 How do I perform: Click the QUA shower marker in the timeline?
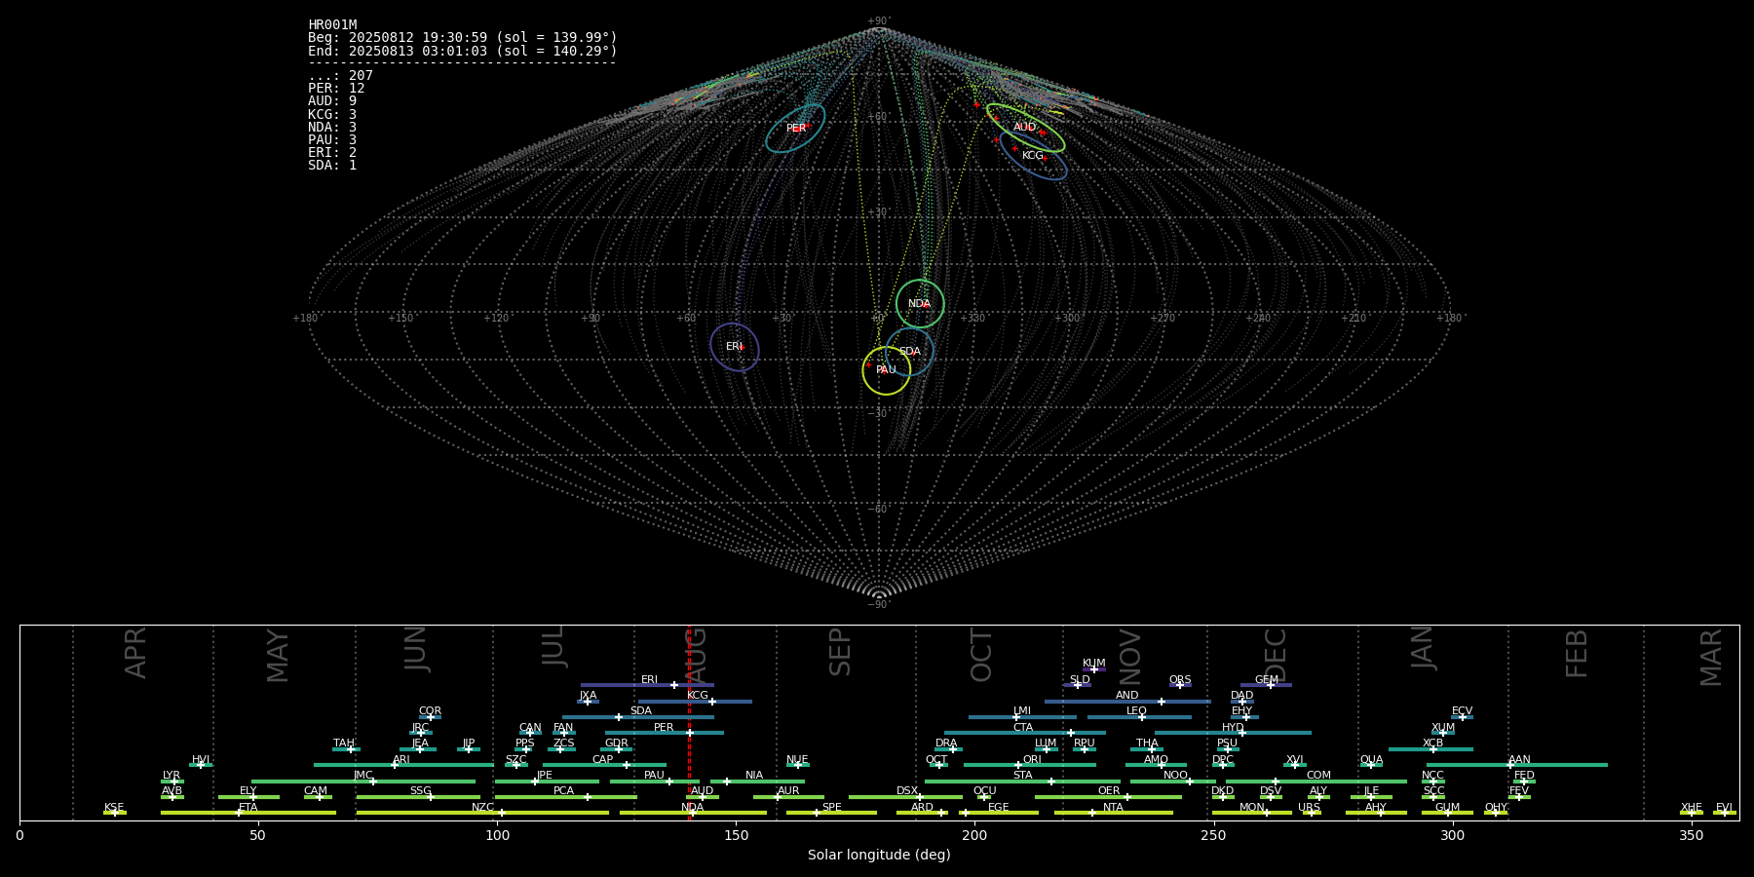click(x=1371, y=765)
